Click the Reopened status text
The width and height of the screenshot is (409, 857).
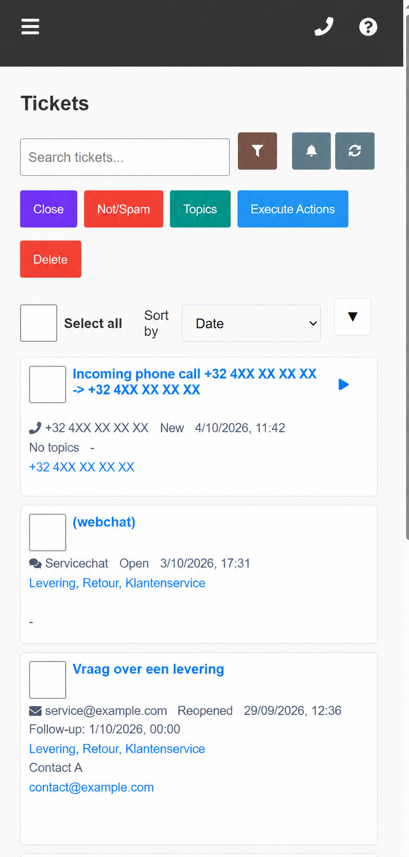tap(205, 711)
